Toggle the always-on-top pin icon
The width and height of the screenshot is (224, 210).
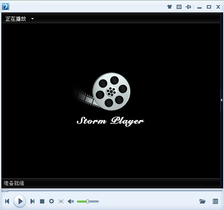(x=188, y=7)
